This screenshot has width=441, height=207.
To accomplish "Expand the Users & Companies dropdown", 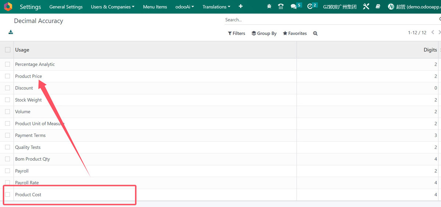I will [x=112, y=7].
